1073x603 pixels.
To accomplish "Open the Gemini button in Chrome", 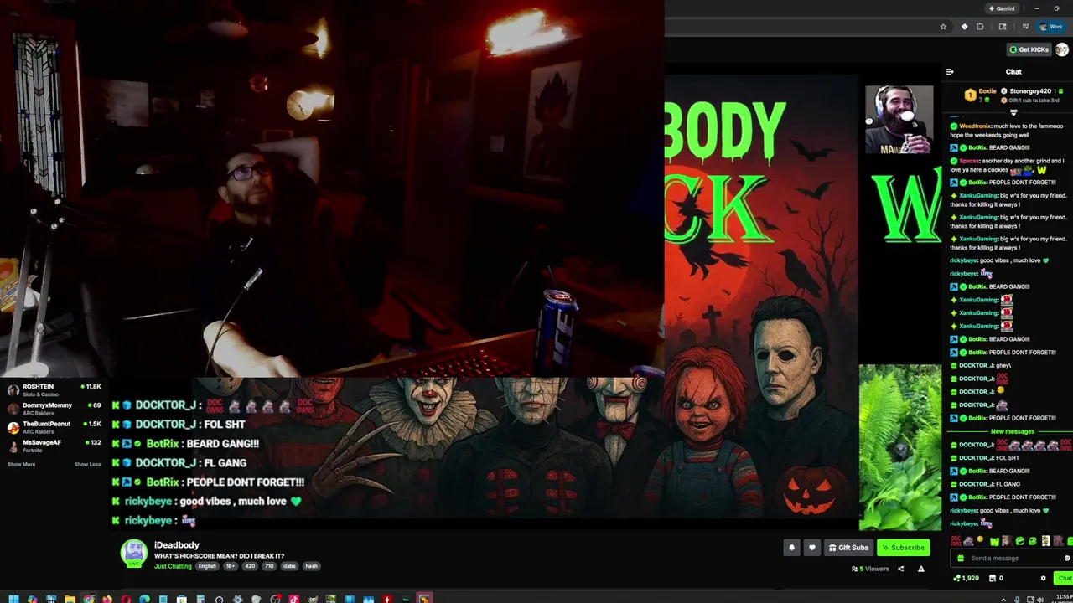I will click(x=1002, y=8).
